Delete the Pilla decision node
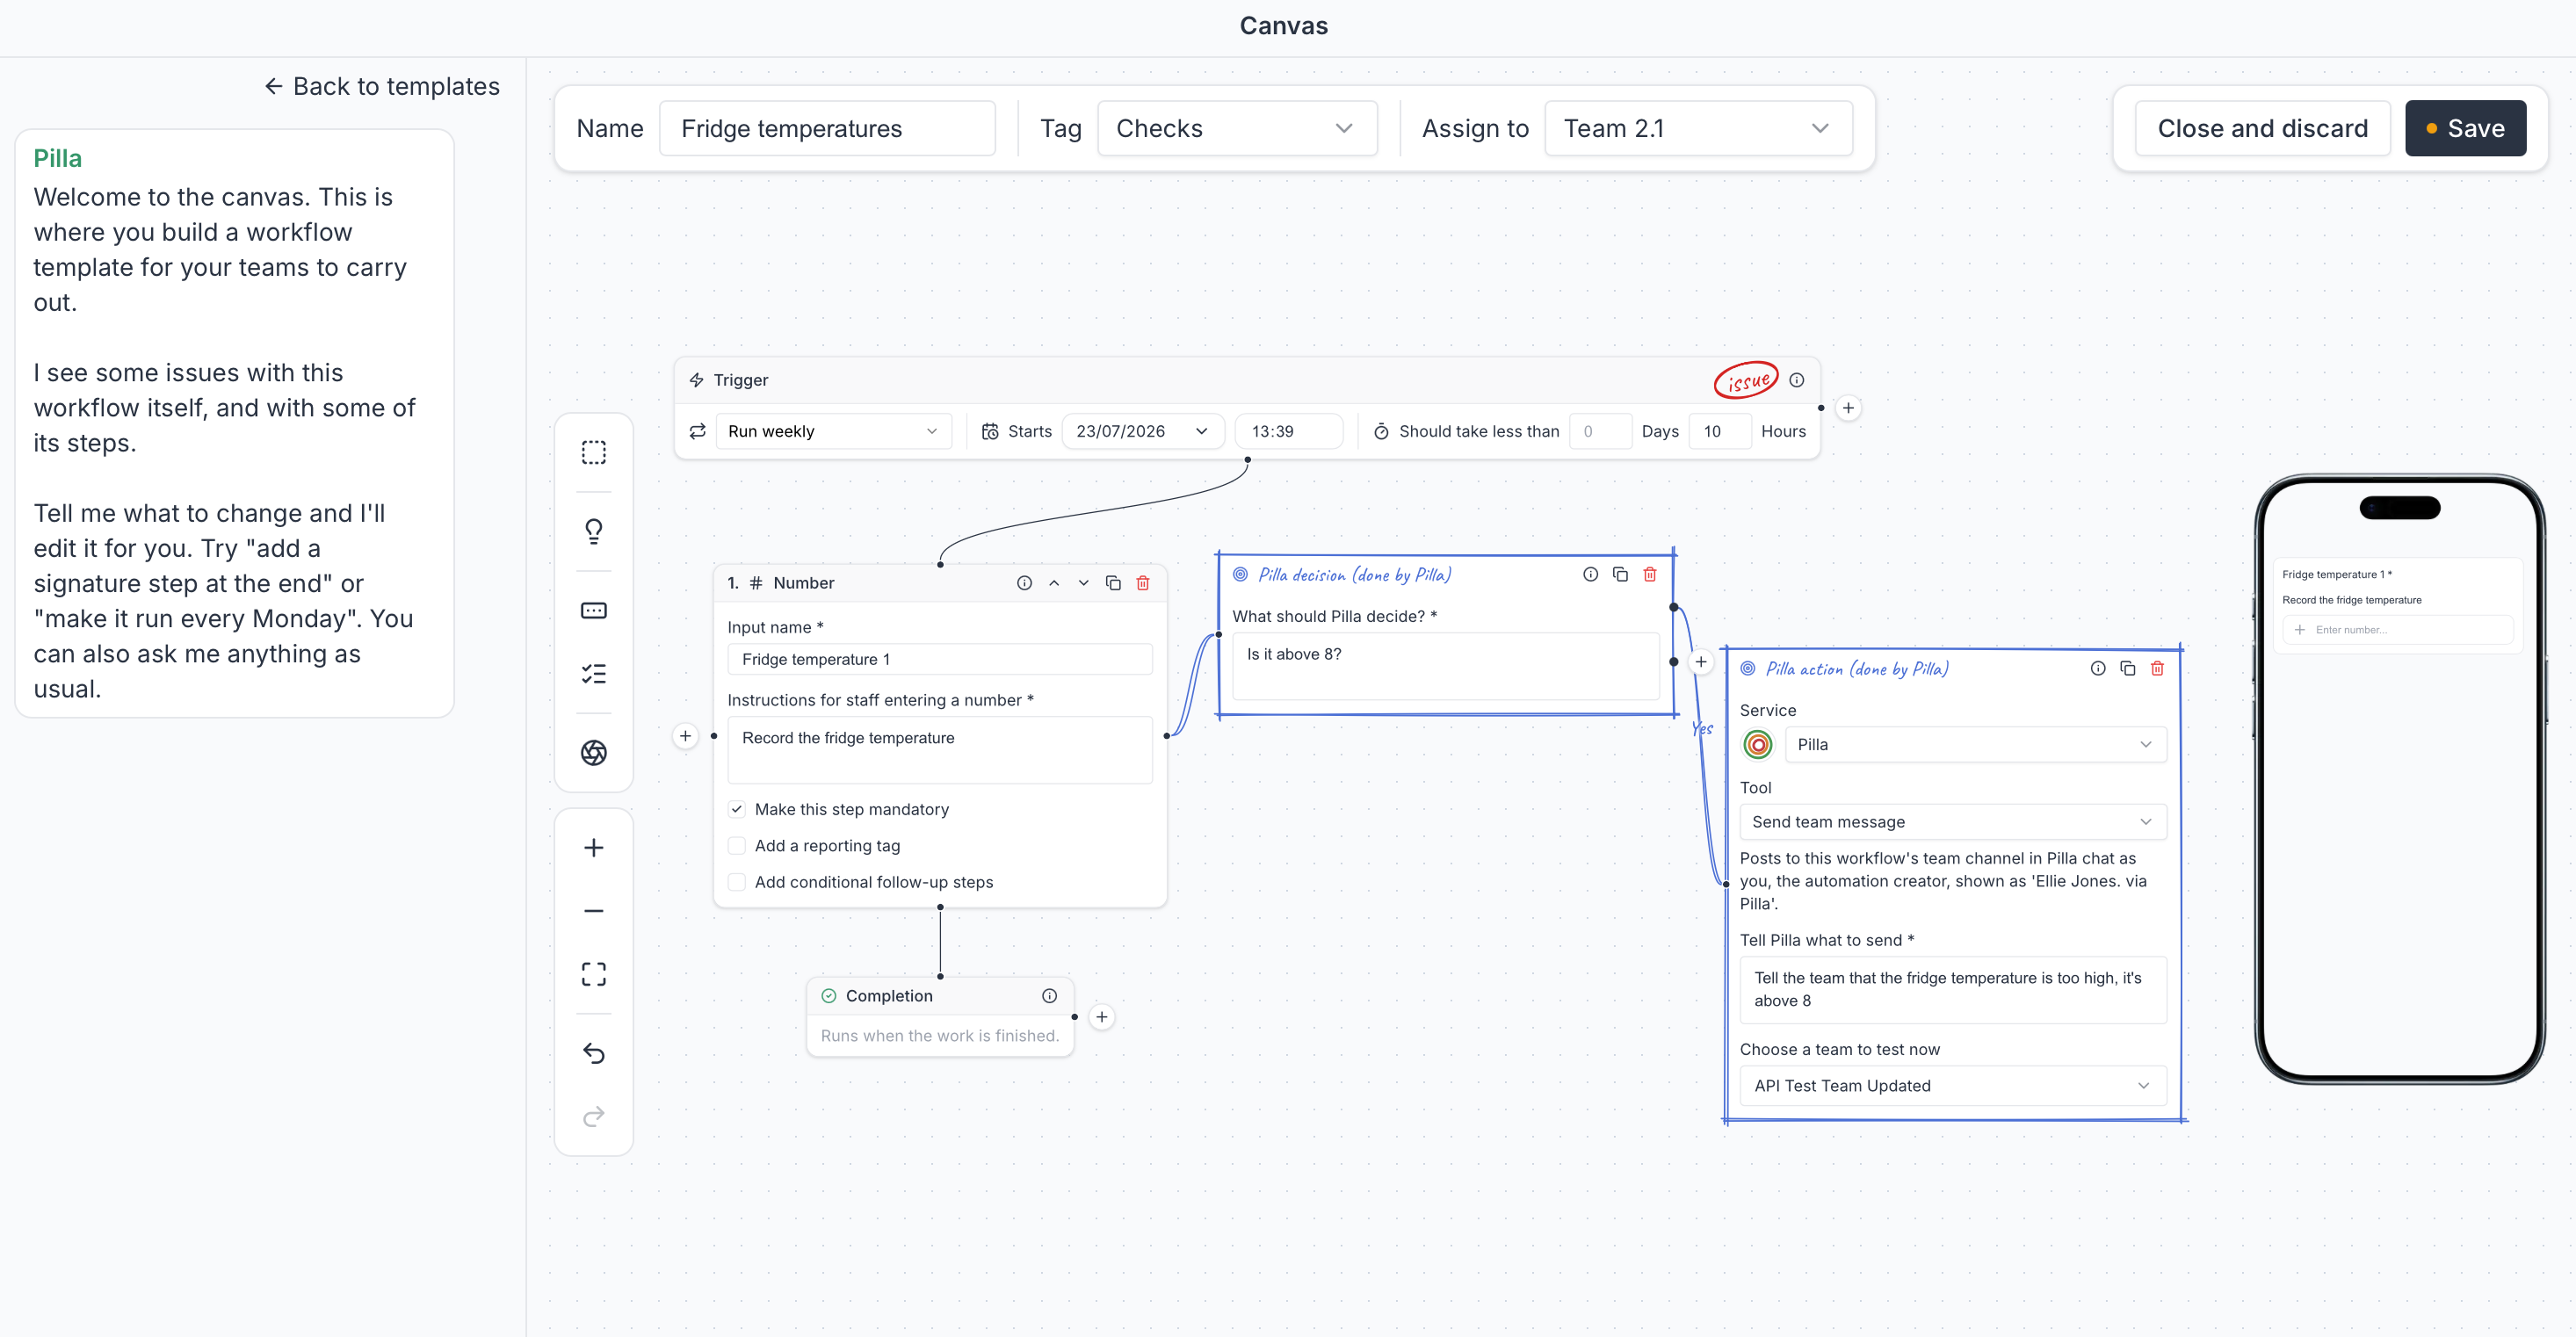Viewport: 2576px width, 1337px height. coord(1650,574)
